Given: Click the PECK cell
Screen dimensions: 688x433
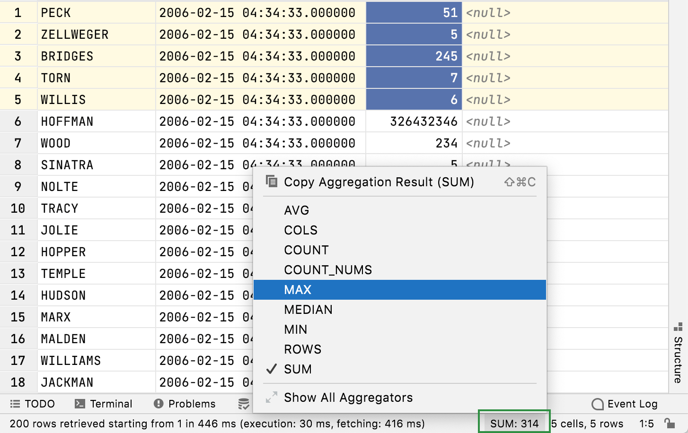Looking at the screenshot, I should pyautogui.click(x=97, y=13).
